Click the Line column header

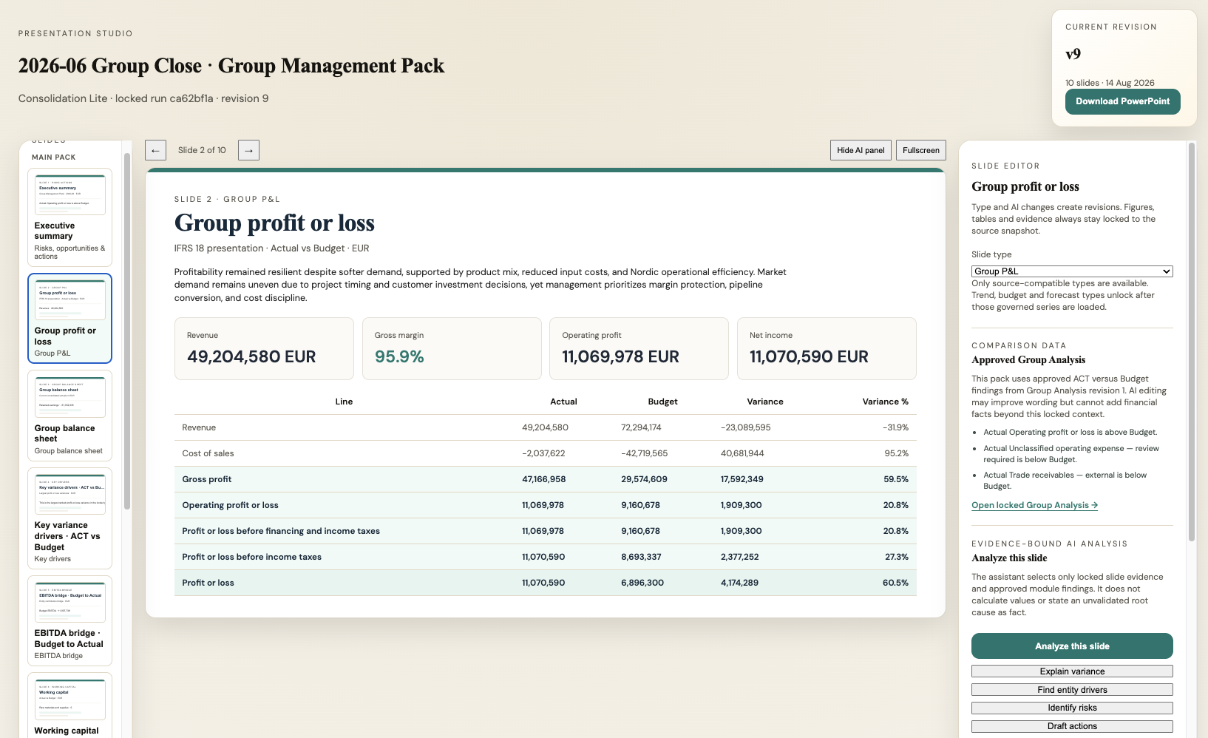(x=344, y=402)
